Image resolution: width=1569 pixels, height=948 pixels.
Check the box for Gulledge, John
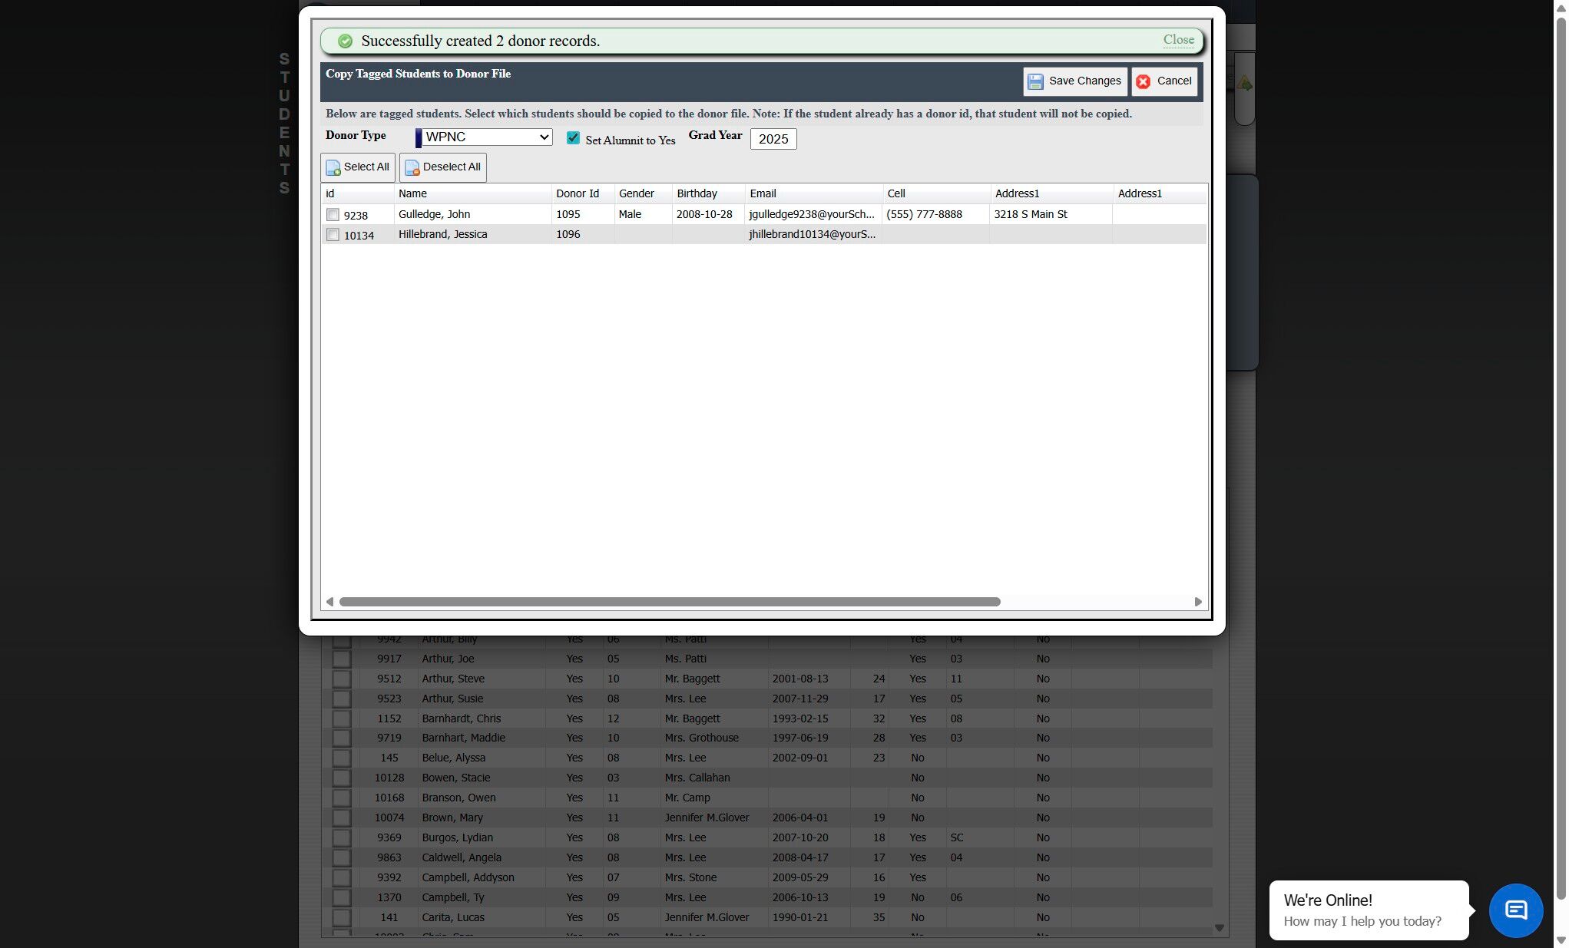coord(333,215)
